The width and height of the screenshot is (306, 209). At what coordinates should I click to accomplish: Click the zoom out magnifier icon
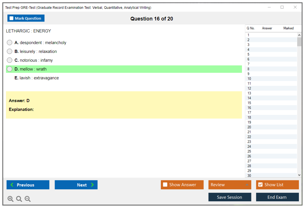point(28,199)
